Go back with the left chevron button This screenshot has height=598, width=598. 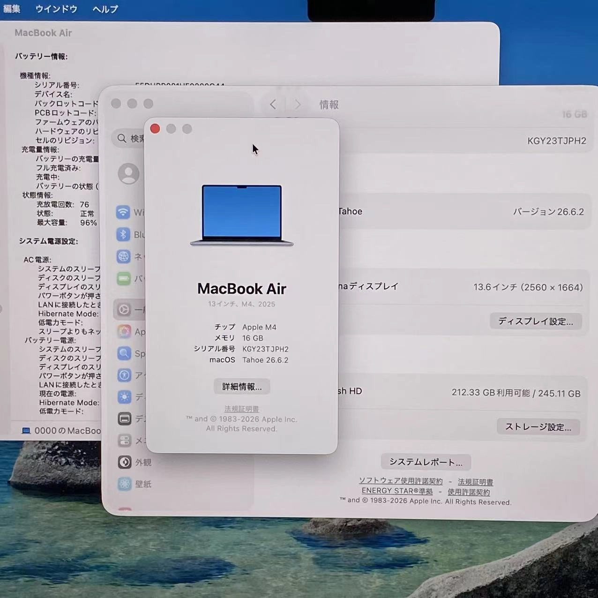click(273, 105)
